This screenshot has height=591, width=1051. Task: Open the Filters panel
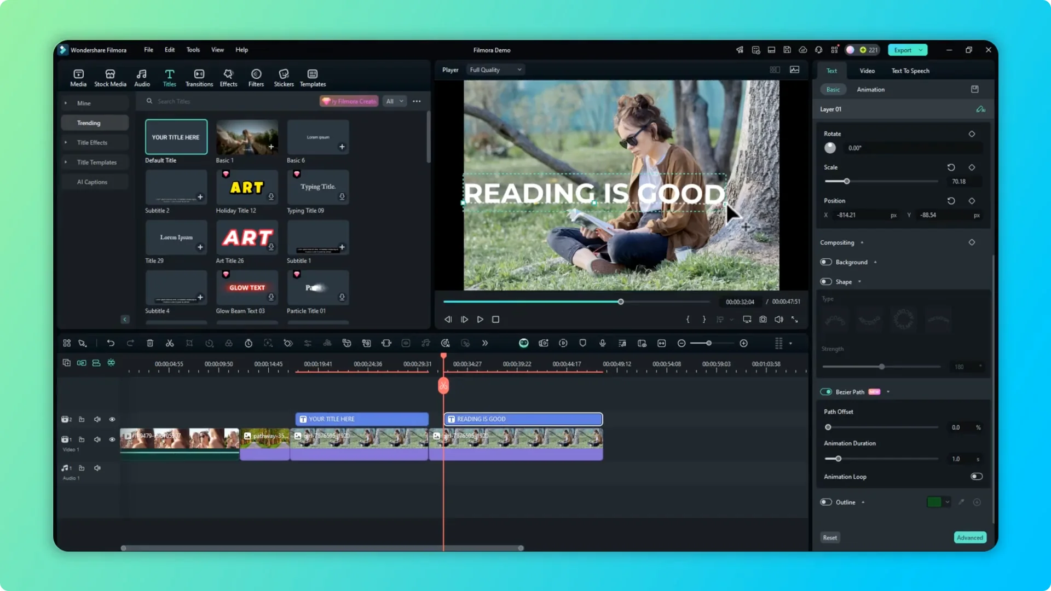coord(256,78)
